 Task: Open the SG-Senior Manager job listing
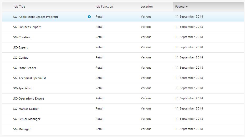[27, 119]
